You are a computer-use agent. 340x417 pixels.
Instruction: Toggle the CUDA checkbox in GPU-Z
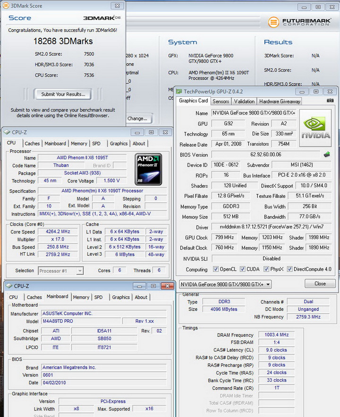coord(242,269)
